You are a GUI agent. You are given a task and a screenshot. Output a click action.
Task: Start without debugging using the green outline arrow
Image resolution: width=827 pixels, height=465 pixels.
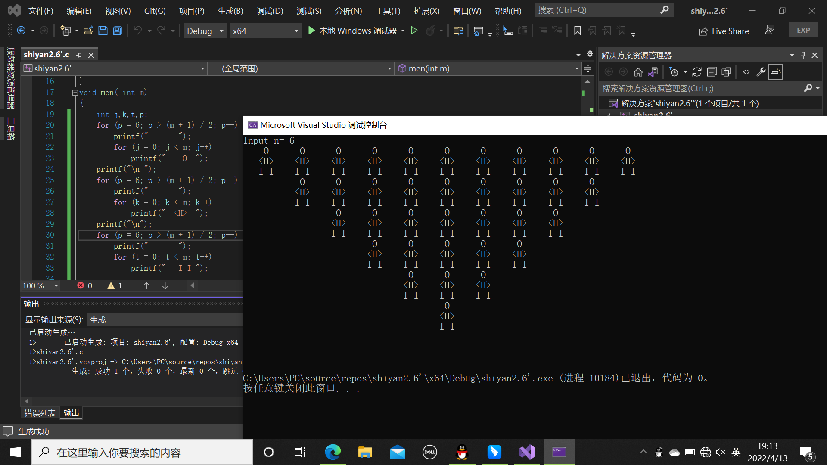click(414, 31)
